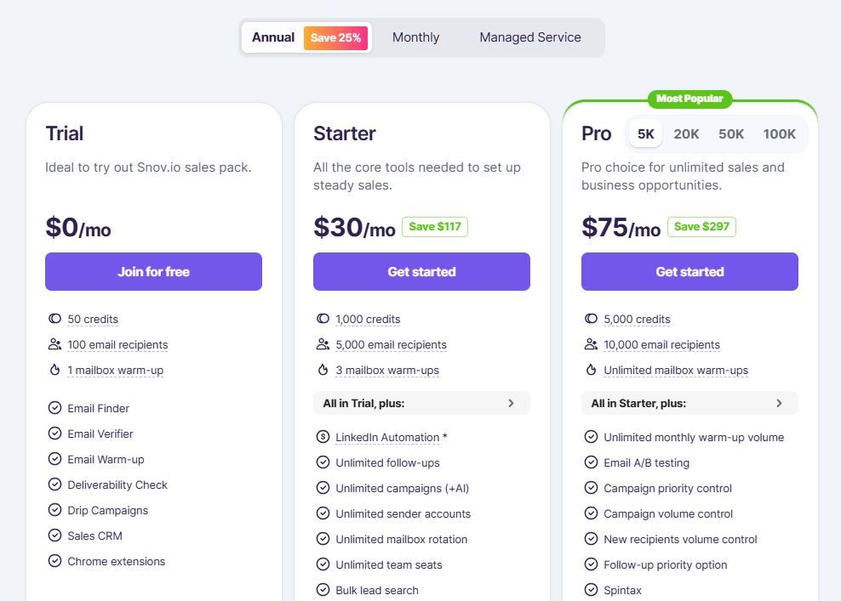Select the Annual billing option

coord(273,37)
